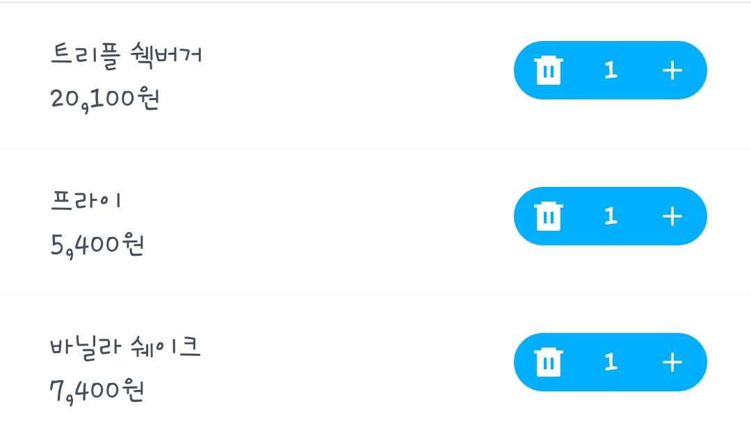The width and height of the screenshot is (751, 433).
Task: Click the plus icon for 바닐라 쉐이크
Action: [x=672, y=362]
